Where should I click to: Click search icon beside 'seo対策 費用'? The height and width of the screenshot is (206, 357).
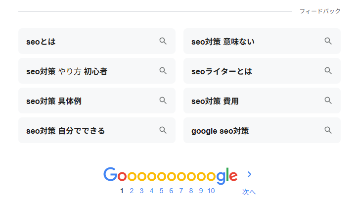coord(328,101)
